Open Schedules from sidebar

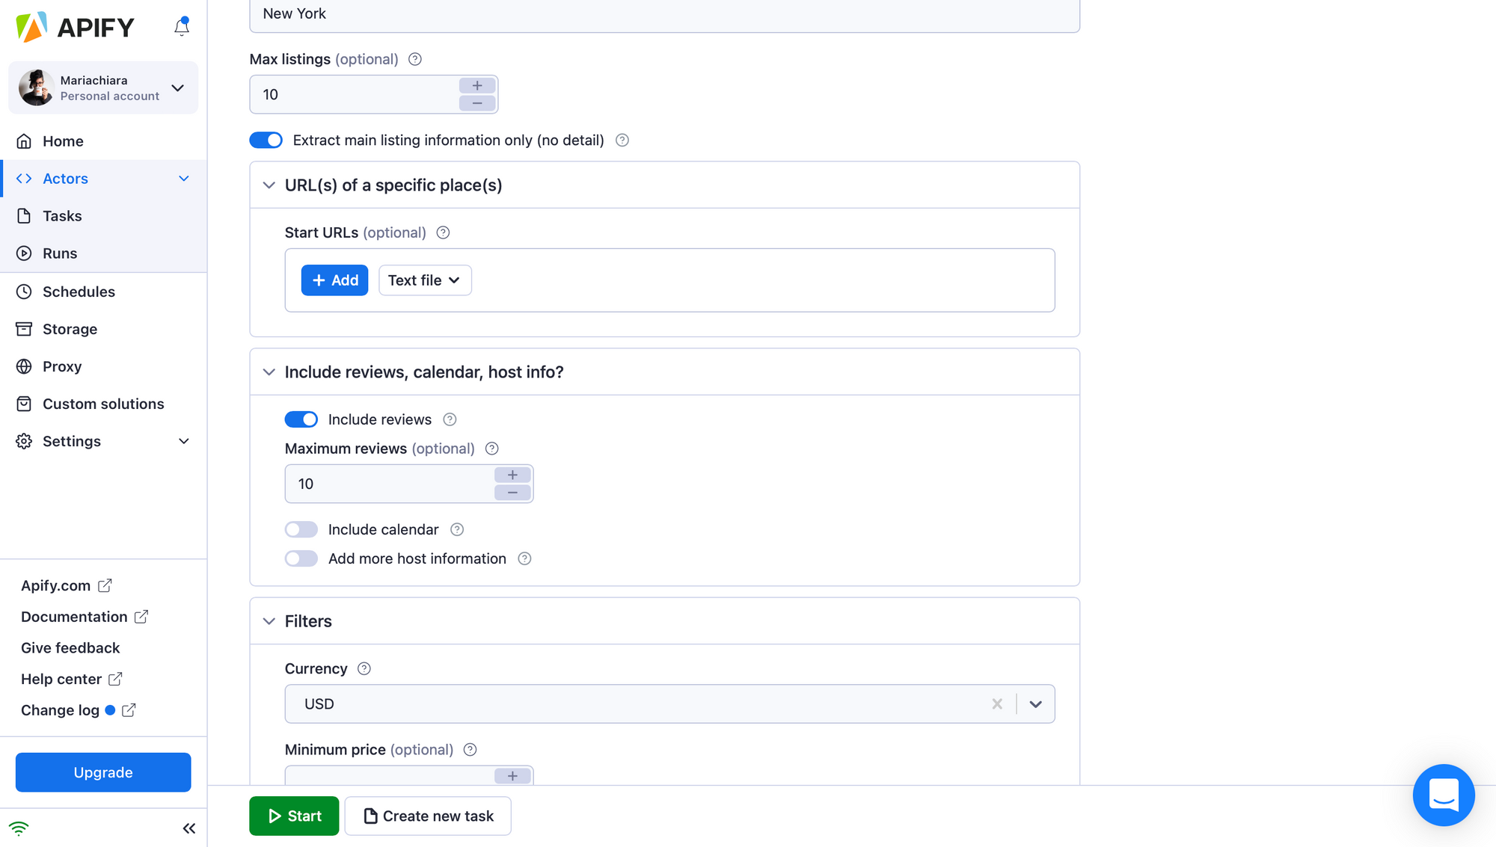click(x=103, y=292)
